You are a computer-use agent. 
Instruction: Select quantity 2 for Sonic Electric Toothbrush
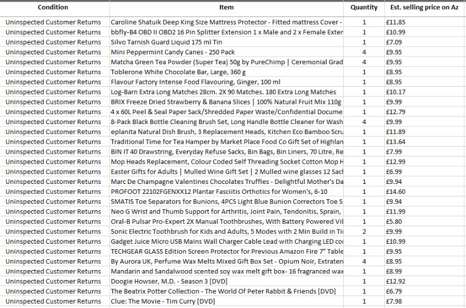pos(364,232)
